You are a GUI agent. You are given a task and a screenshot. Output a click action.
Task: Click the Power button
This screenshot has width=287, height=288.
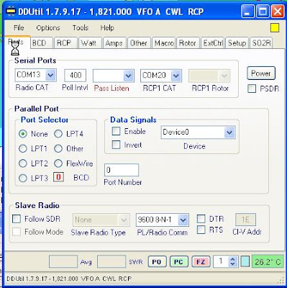pyautogui.click(x=261, y=73)
